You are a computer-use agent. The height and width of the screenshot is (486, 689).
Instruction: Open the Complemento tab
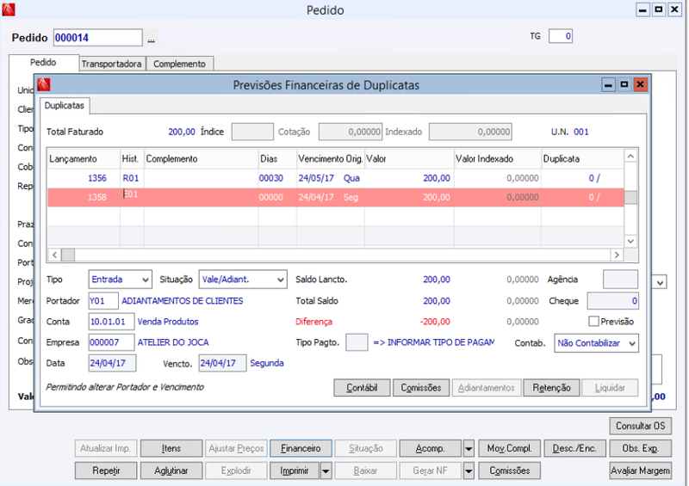point(179,64)
